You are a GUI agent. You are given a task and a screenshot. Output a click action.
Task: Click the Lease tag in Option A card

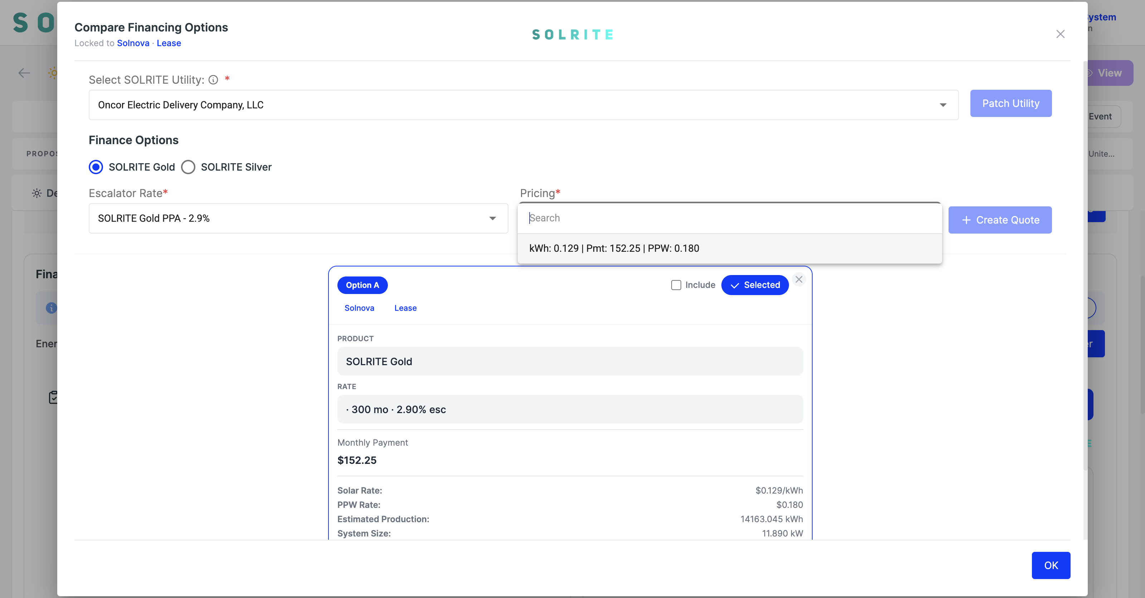405,308
